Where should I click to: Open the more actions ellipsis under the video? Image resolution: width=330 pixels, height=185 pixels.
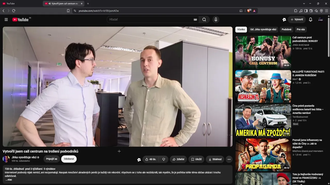tap(229, 159)
